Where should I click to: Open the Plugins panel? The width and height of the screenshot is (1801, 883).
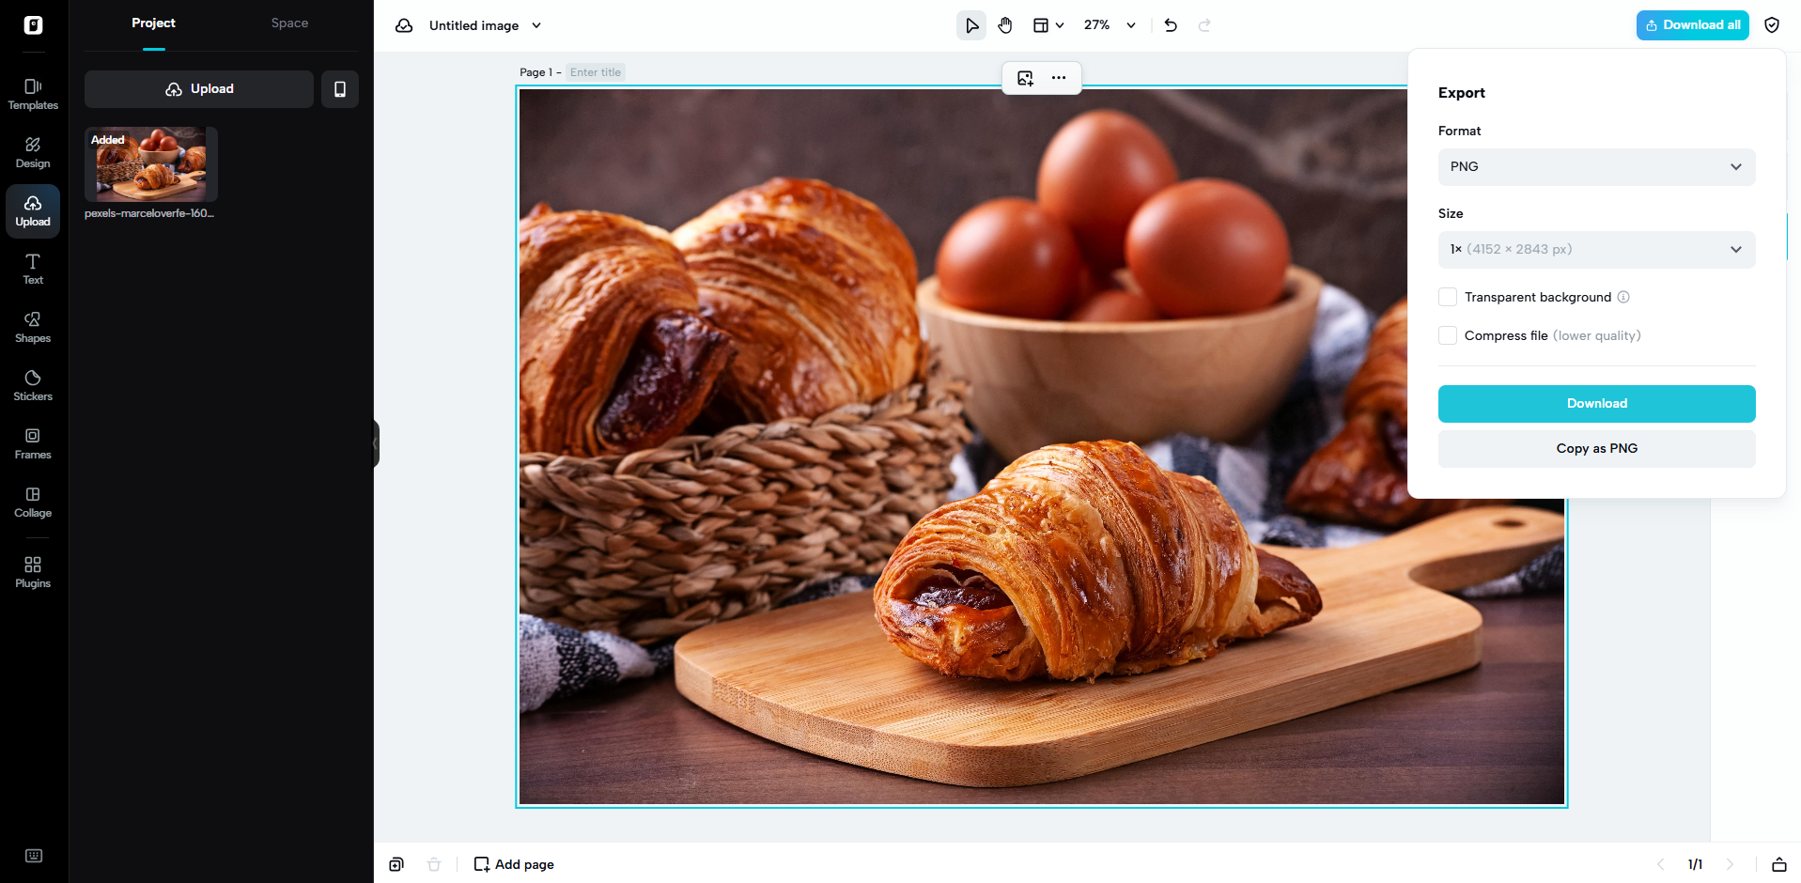point(33,572)
